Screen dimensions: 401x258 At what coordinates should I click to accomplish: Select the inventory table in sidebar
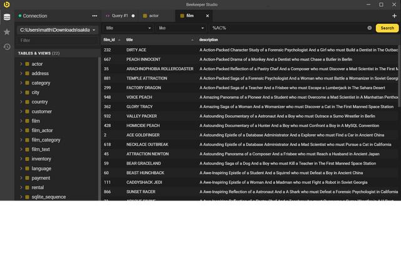pos(41,159)
